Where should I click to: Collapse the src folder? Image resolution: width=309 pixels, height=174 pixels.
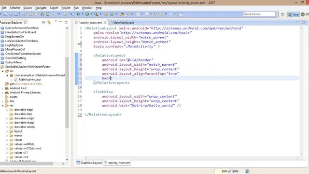click(x=3, y=71)
